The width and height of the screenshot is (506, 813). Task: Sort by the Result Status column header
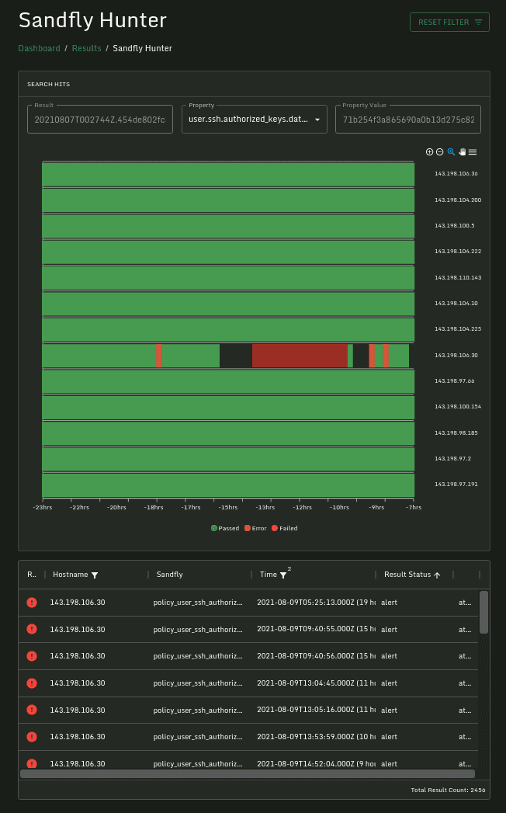coord(407,575)
